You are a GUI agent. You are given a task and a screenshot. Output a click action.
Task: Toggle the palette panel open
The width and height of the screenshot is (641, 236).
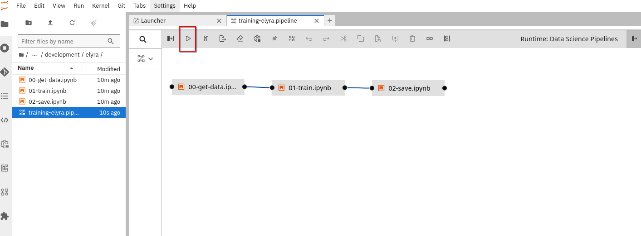(x=171, y=39)
